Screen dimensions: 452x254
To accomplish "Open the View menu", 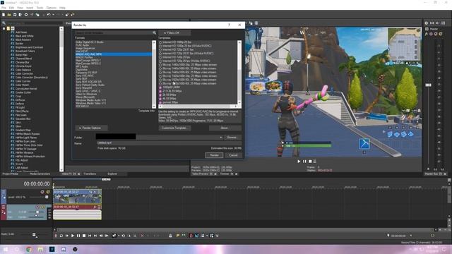I will [x=20, y=8].
